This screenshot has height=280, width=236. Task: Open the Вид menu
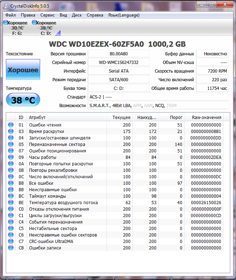click(x=63, y=15)
